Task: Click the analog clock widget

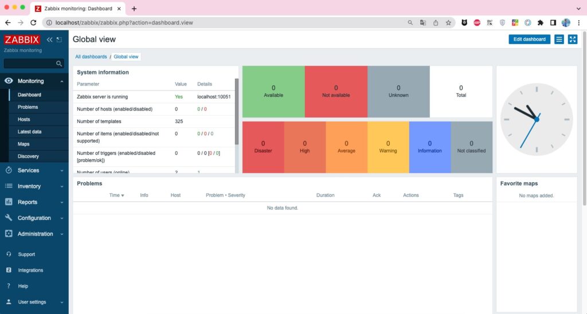Action: [537, 119]
